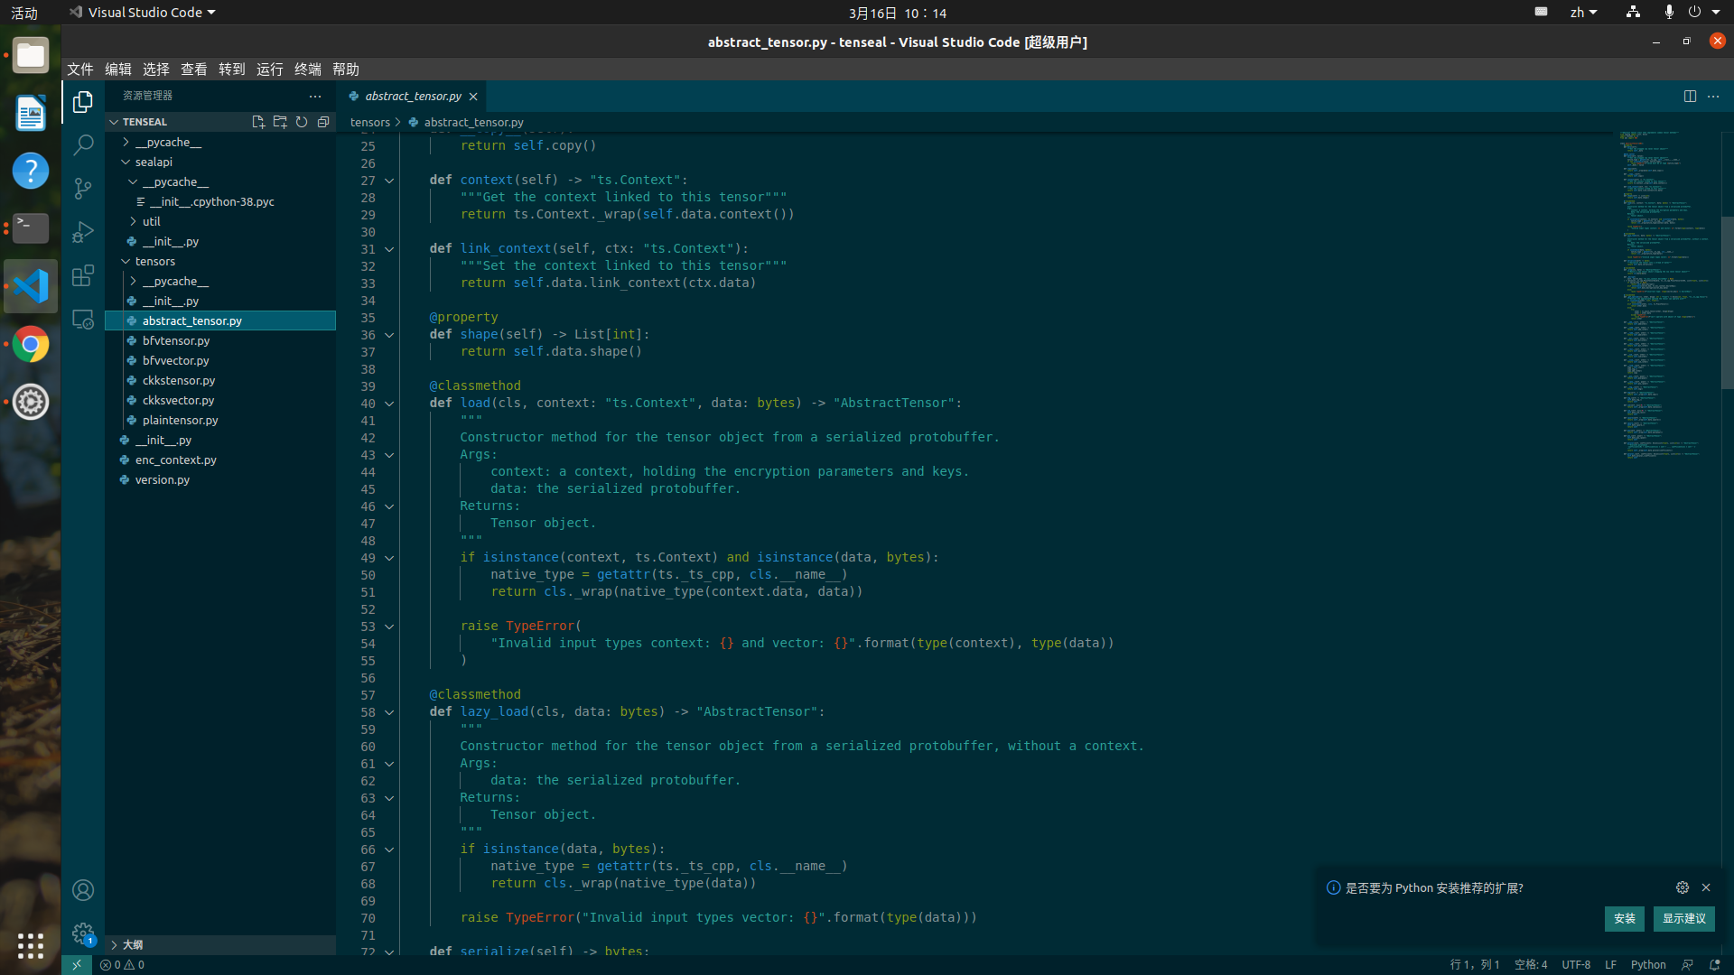Fold the lazy_load method at line 58

[389, 712]
